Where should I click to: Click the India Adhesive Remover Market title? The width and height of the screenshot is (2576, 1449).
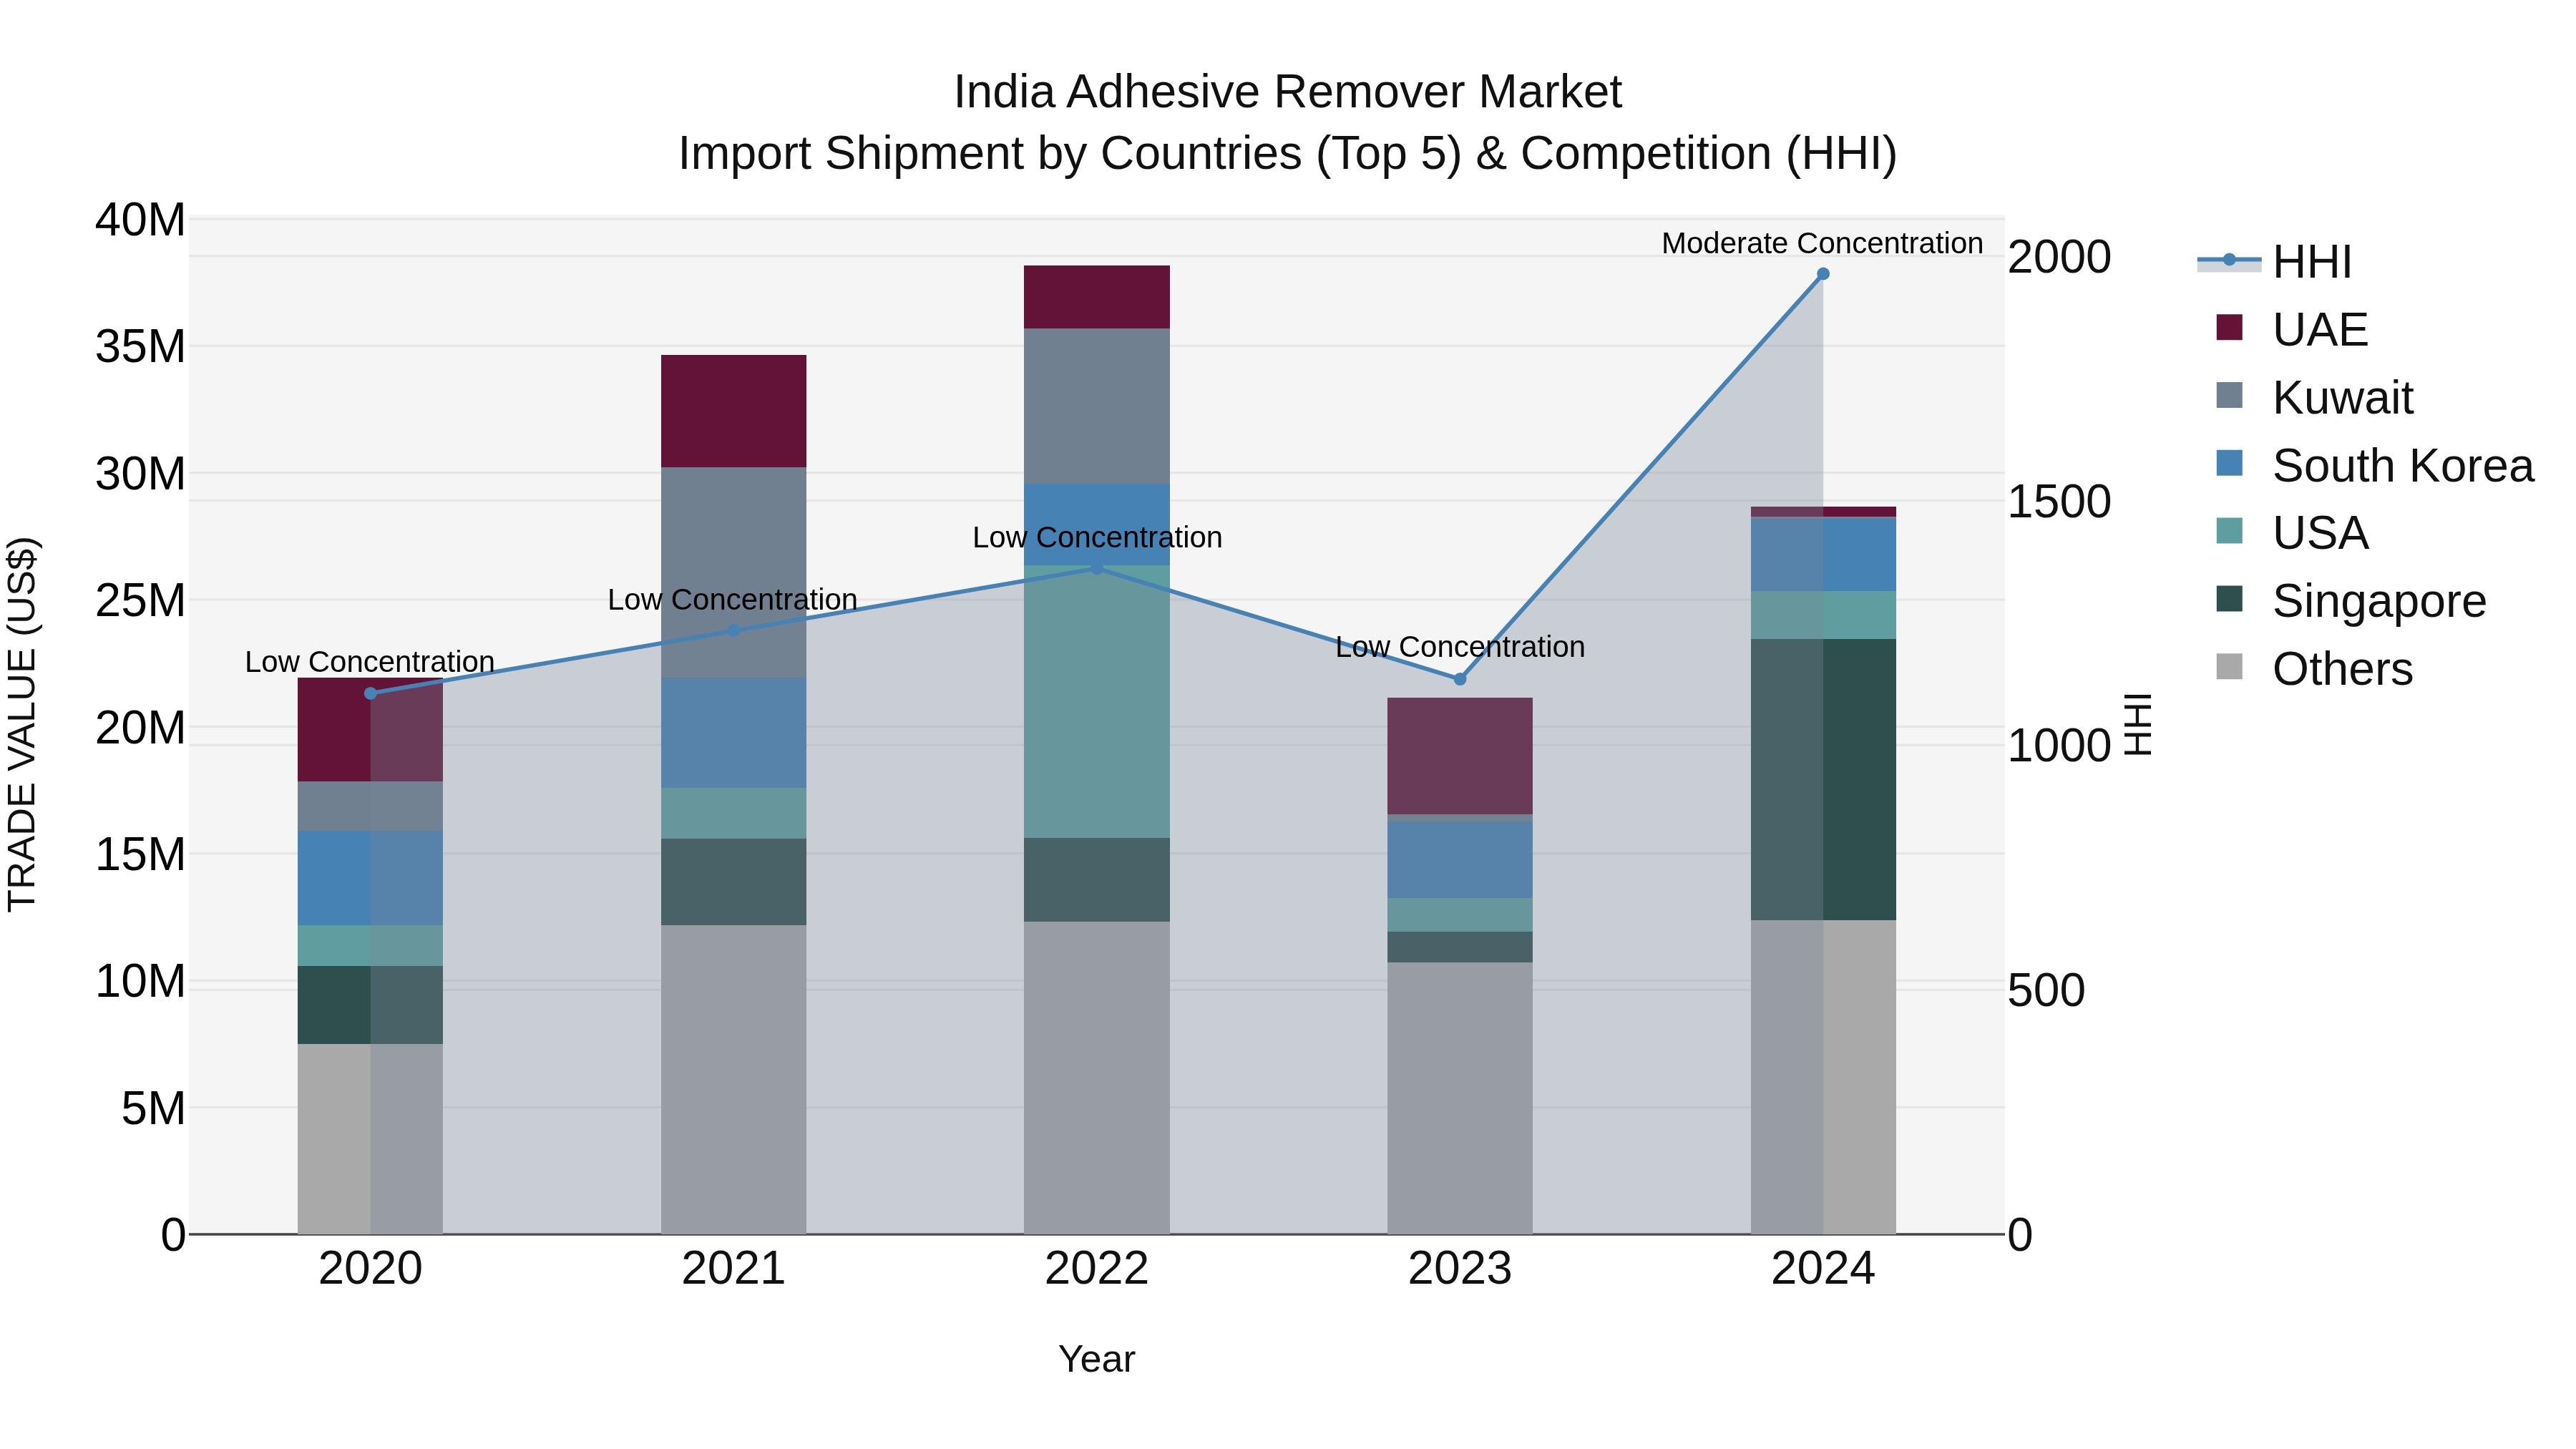[x=1287, y=92]
